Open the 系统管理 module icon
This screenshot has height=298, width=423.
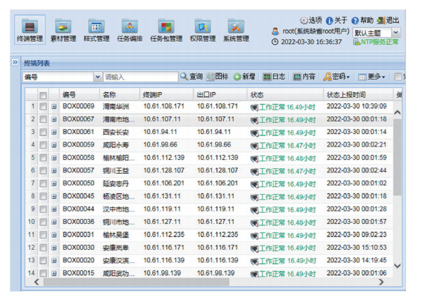(x=236, y=29)
